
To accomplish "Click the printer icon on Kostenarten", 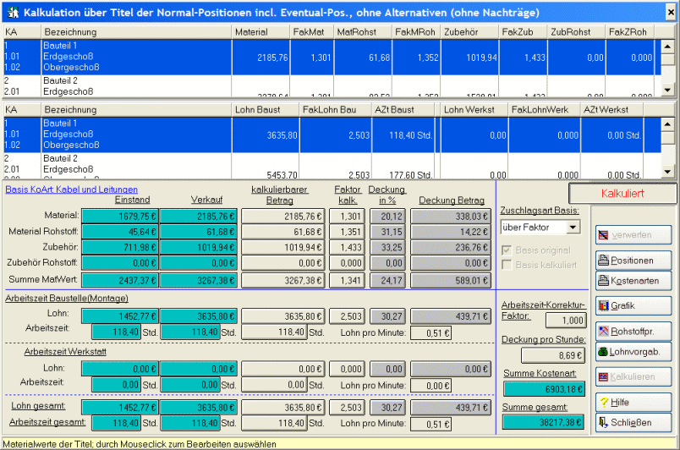I will 603,281.
